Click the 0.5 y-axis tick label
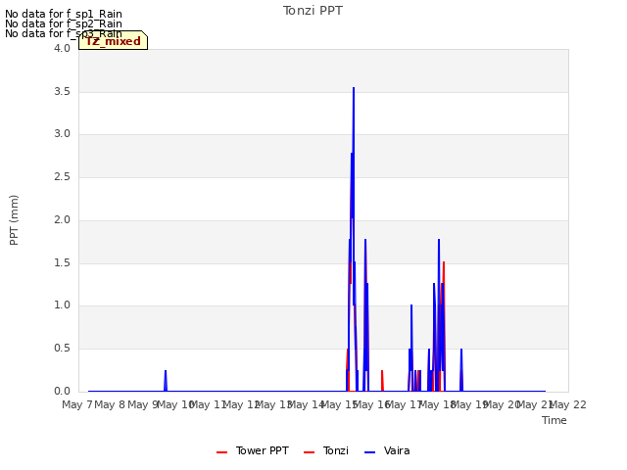 [62, 349]
